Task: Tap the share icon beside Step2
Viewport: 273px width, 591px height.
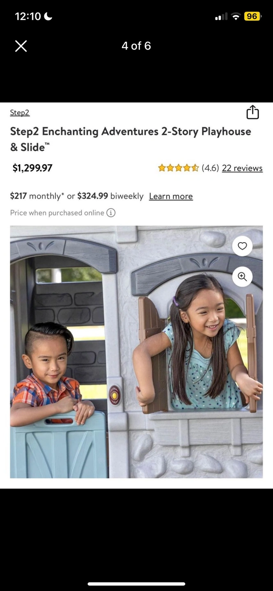Action: [x=252, y=112]
